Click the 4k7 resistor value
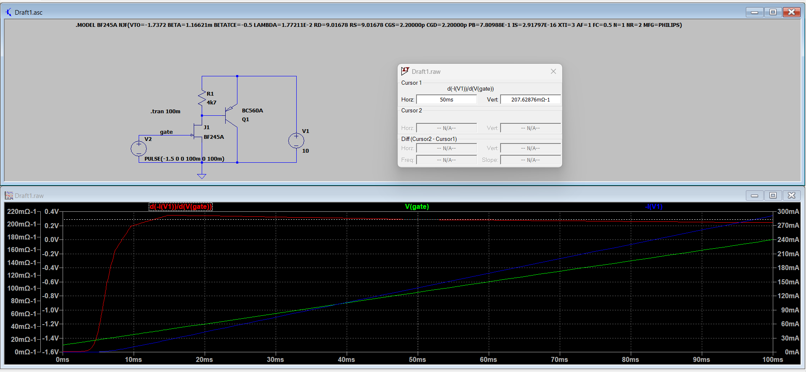The height and width of the screenshot is (372, 806). 211,102
